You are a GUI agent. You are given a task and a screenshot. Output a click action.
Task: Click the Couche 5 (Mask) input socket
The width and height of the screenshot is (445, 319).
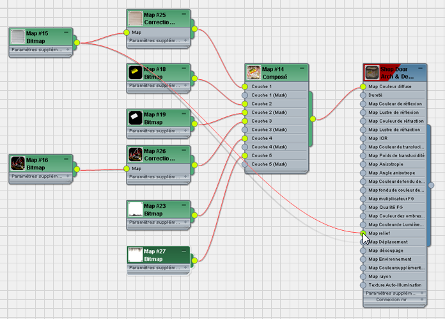point(245,164)
